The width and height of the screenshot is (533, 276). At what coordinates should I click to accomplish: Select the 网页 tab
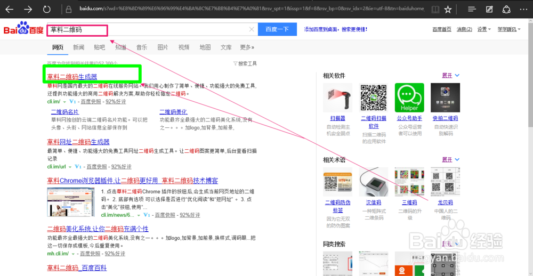point(58,47)
